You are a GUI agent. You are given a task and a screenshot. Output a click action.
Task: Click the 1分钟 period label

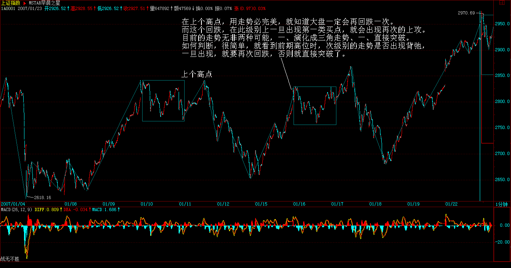(502, 204)
